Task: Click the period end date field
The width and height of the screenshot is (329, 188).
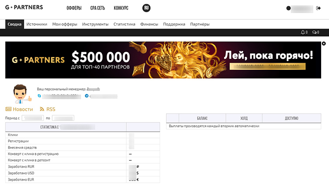Action: 63,118
